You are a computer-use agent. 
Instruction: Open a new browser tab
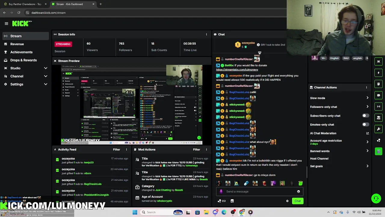pos(100,4)
